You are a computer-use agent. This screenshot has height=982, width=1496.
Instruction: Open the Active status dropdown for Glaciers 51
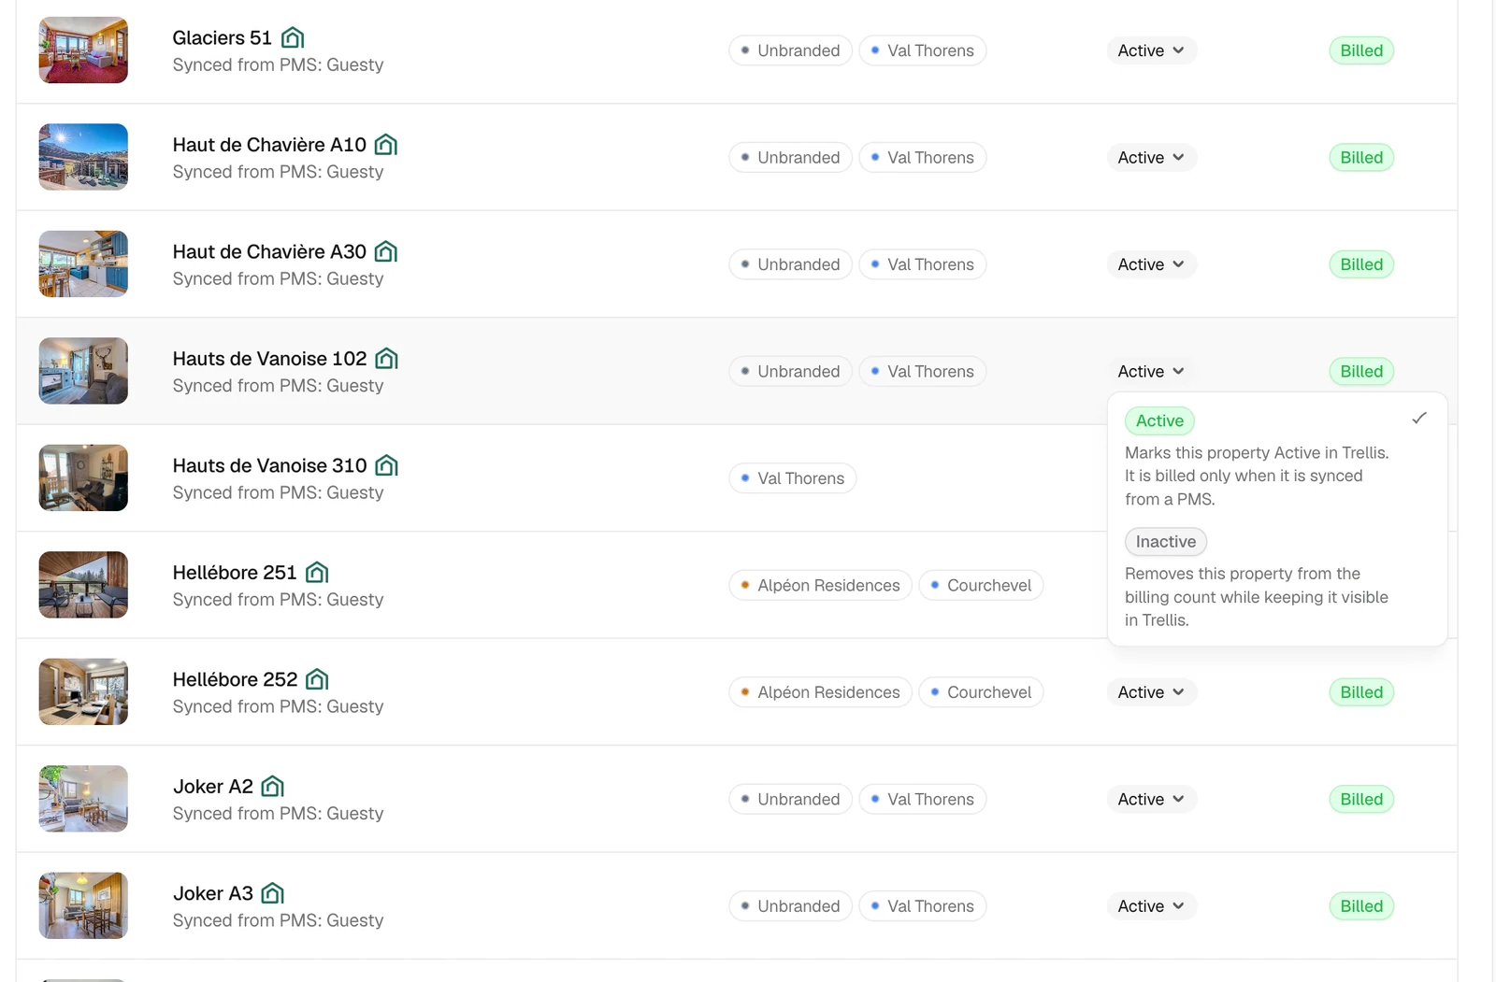click(1152, 50)
